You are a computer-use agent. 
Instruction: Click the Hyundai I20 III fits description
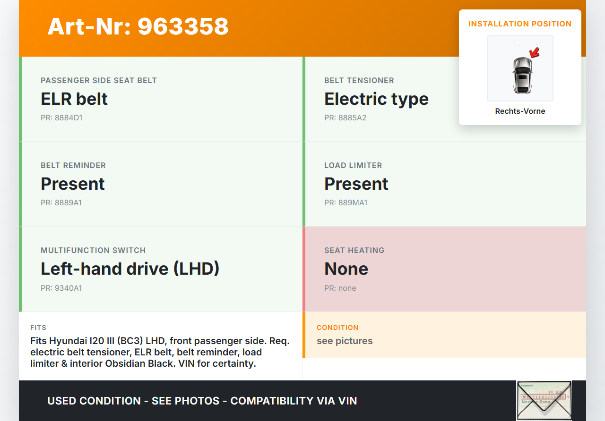160,352
